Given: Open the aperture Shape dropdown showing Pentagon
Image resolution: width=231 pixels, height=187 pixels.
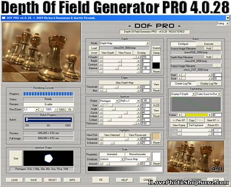Looking at the screenshot, I should [x=109, y=101].
